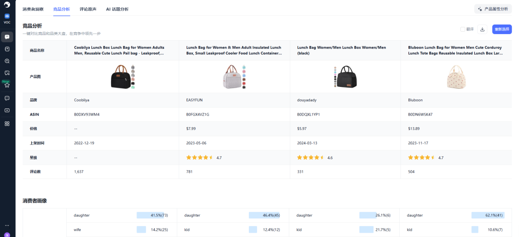Click the star icon with New badge
Image resolution: width=519 pixels, height=237 pixels.
click(x=7, y=85)
